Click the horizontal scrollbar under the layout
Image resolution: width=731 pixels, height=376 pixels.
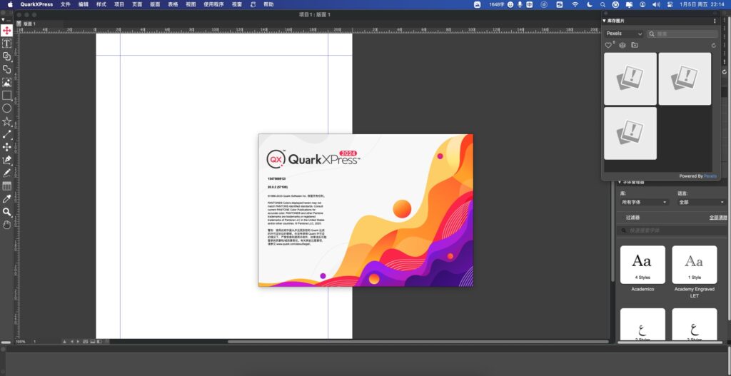pyautogui.click(x=418, y=342)
